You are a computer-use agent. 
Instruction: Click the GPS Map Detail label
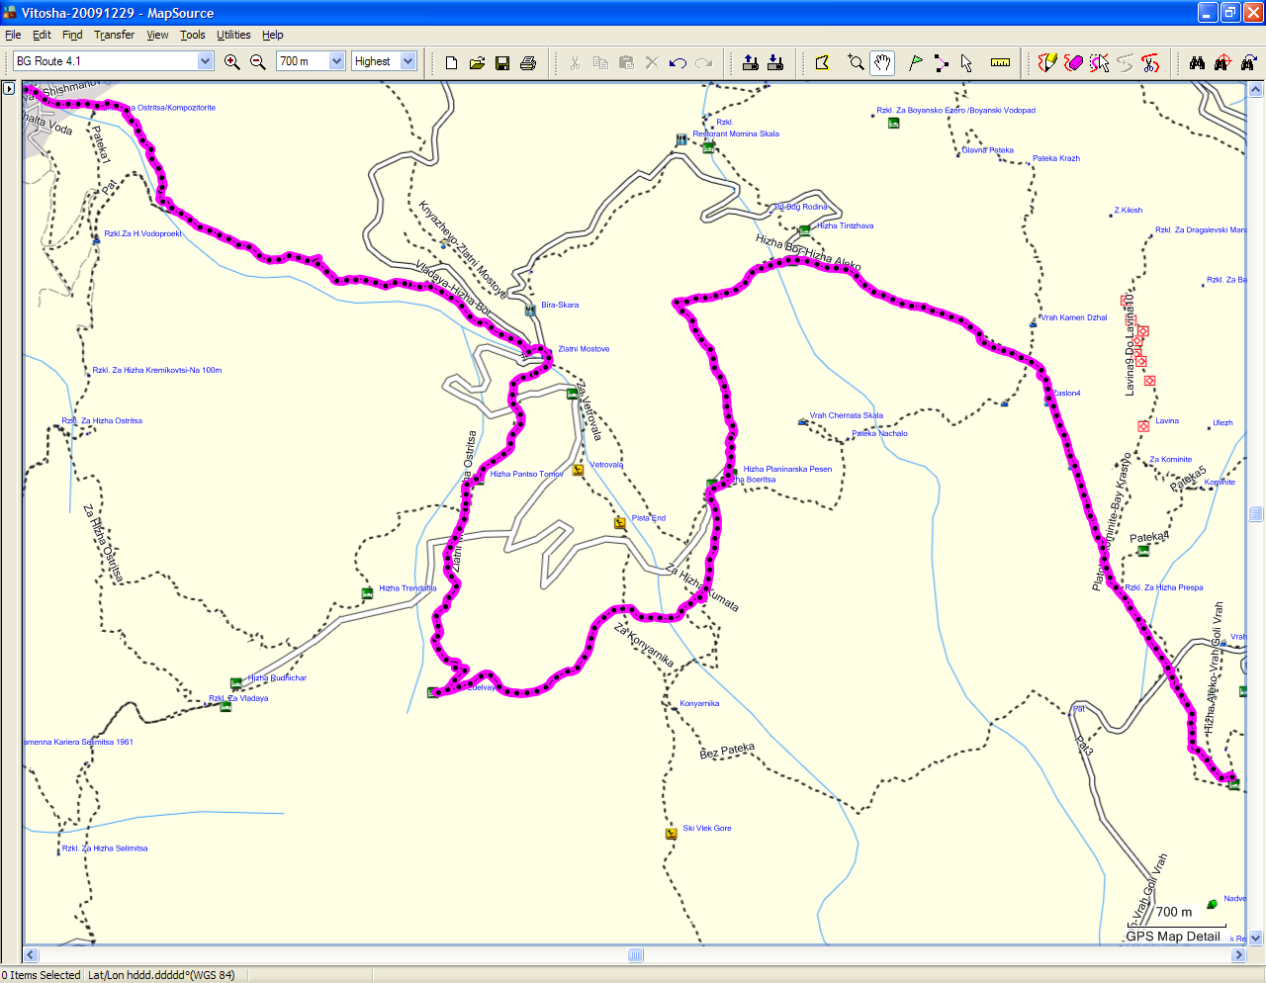(1173, 936)
